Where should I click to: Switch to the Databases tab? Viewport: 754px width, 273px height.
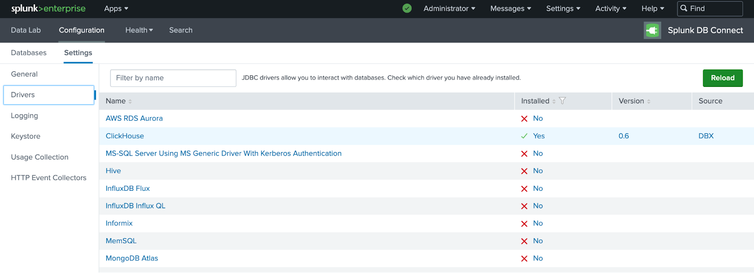[29, 53]
